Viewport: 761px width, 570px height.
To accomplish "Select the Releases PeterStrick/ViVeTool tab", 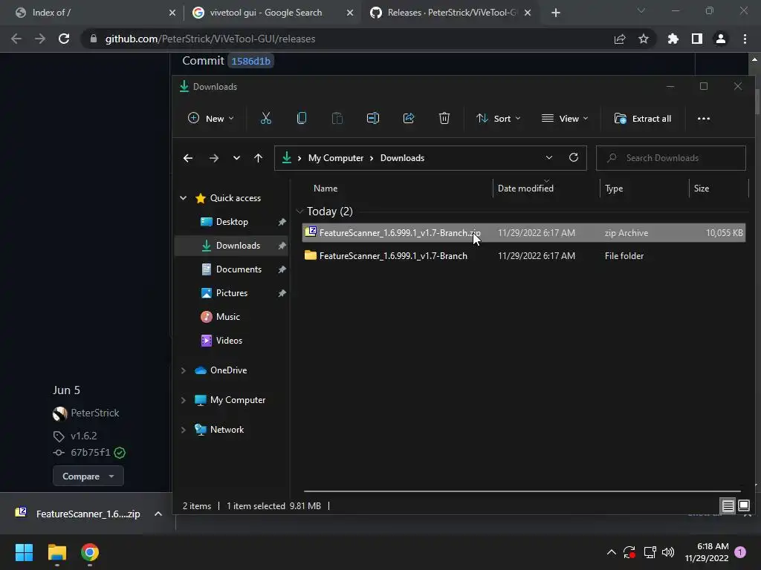I will click(451, 13).
